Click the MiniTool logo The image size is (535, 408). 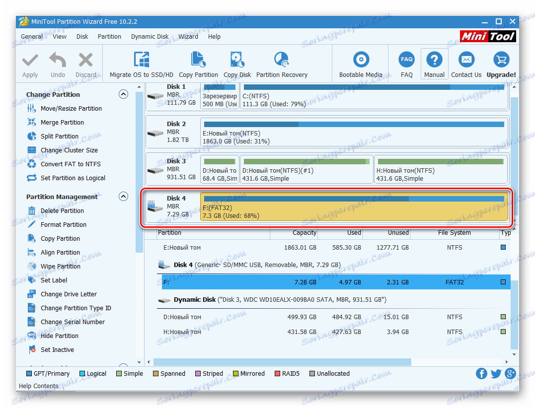tap(488, 36)
